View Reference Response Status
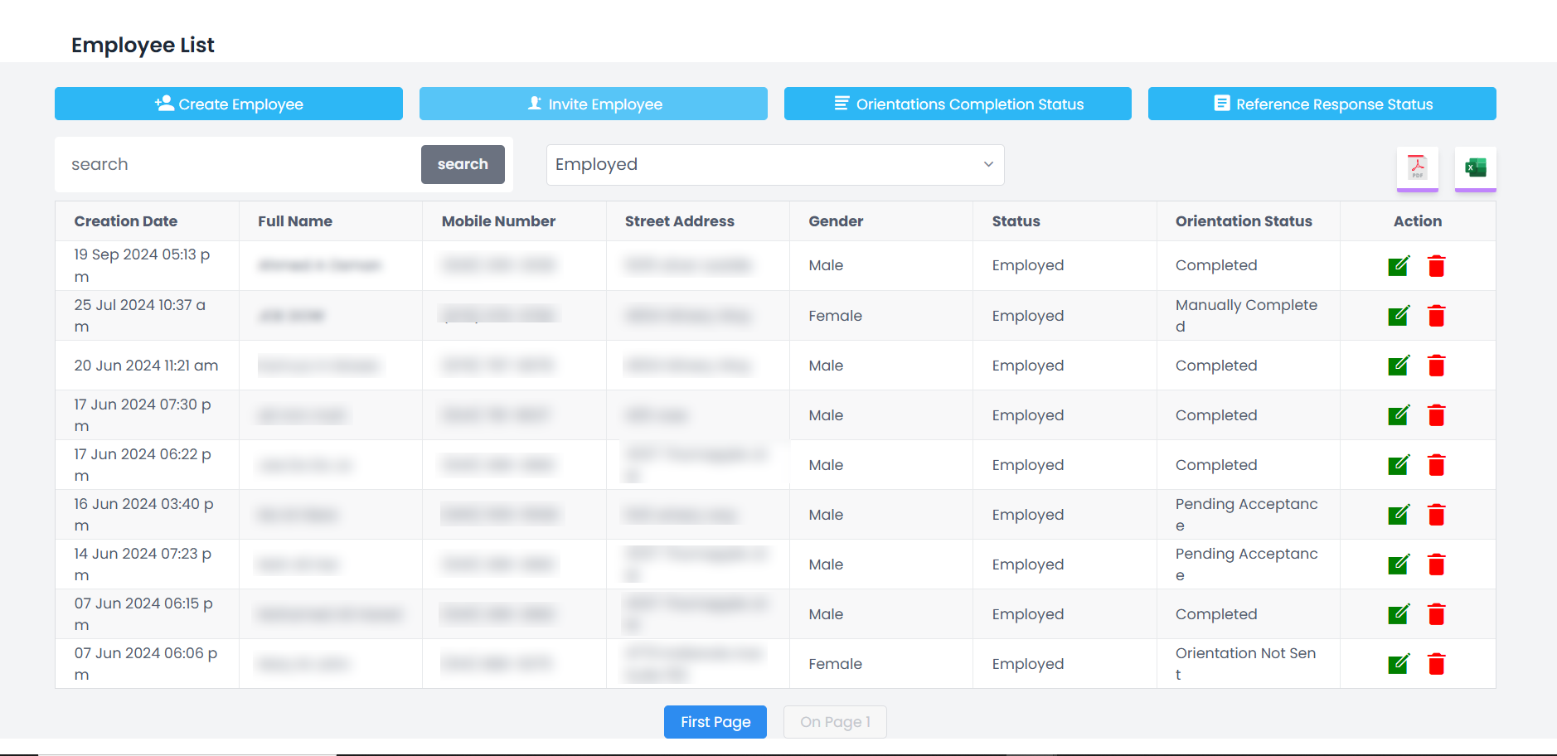The image size is (1557, 756). coord(1322,104)
